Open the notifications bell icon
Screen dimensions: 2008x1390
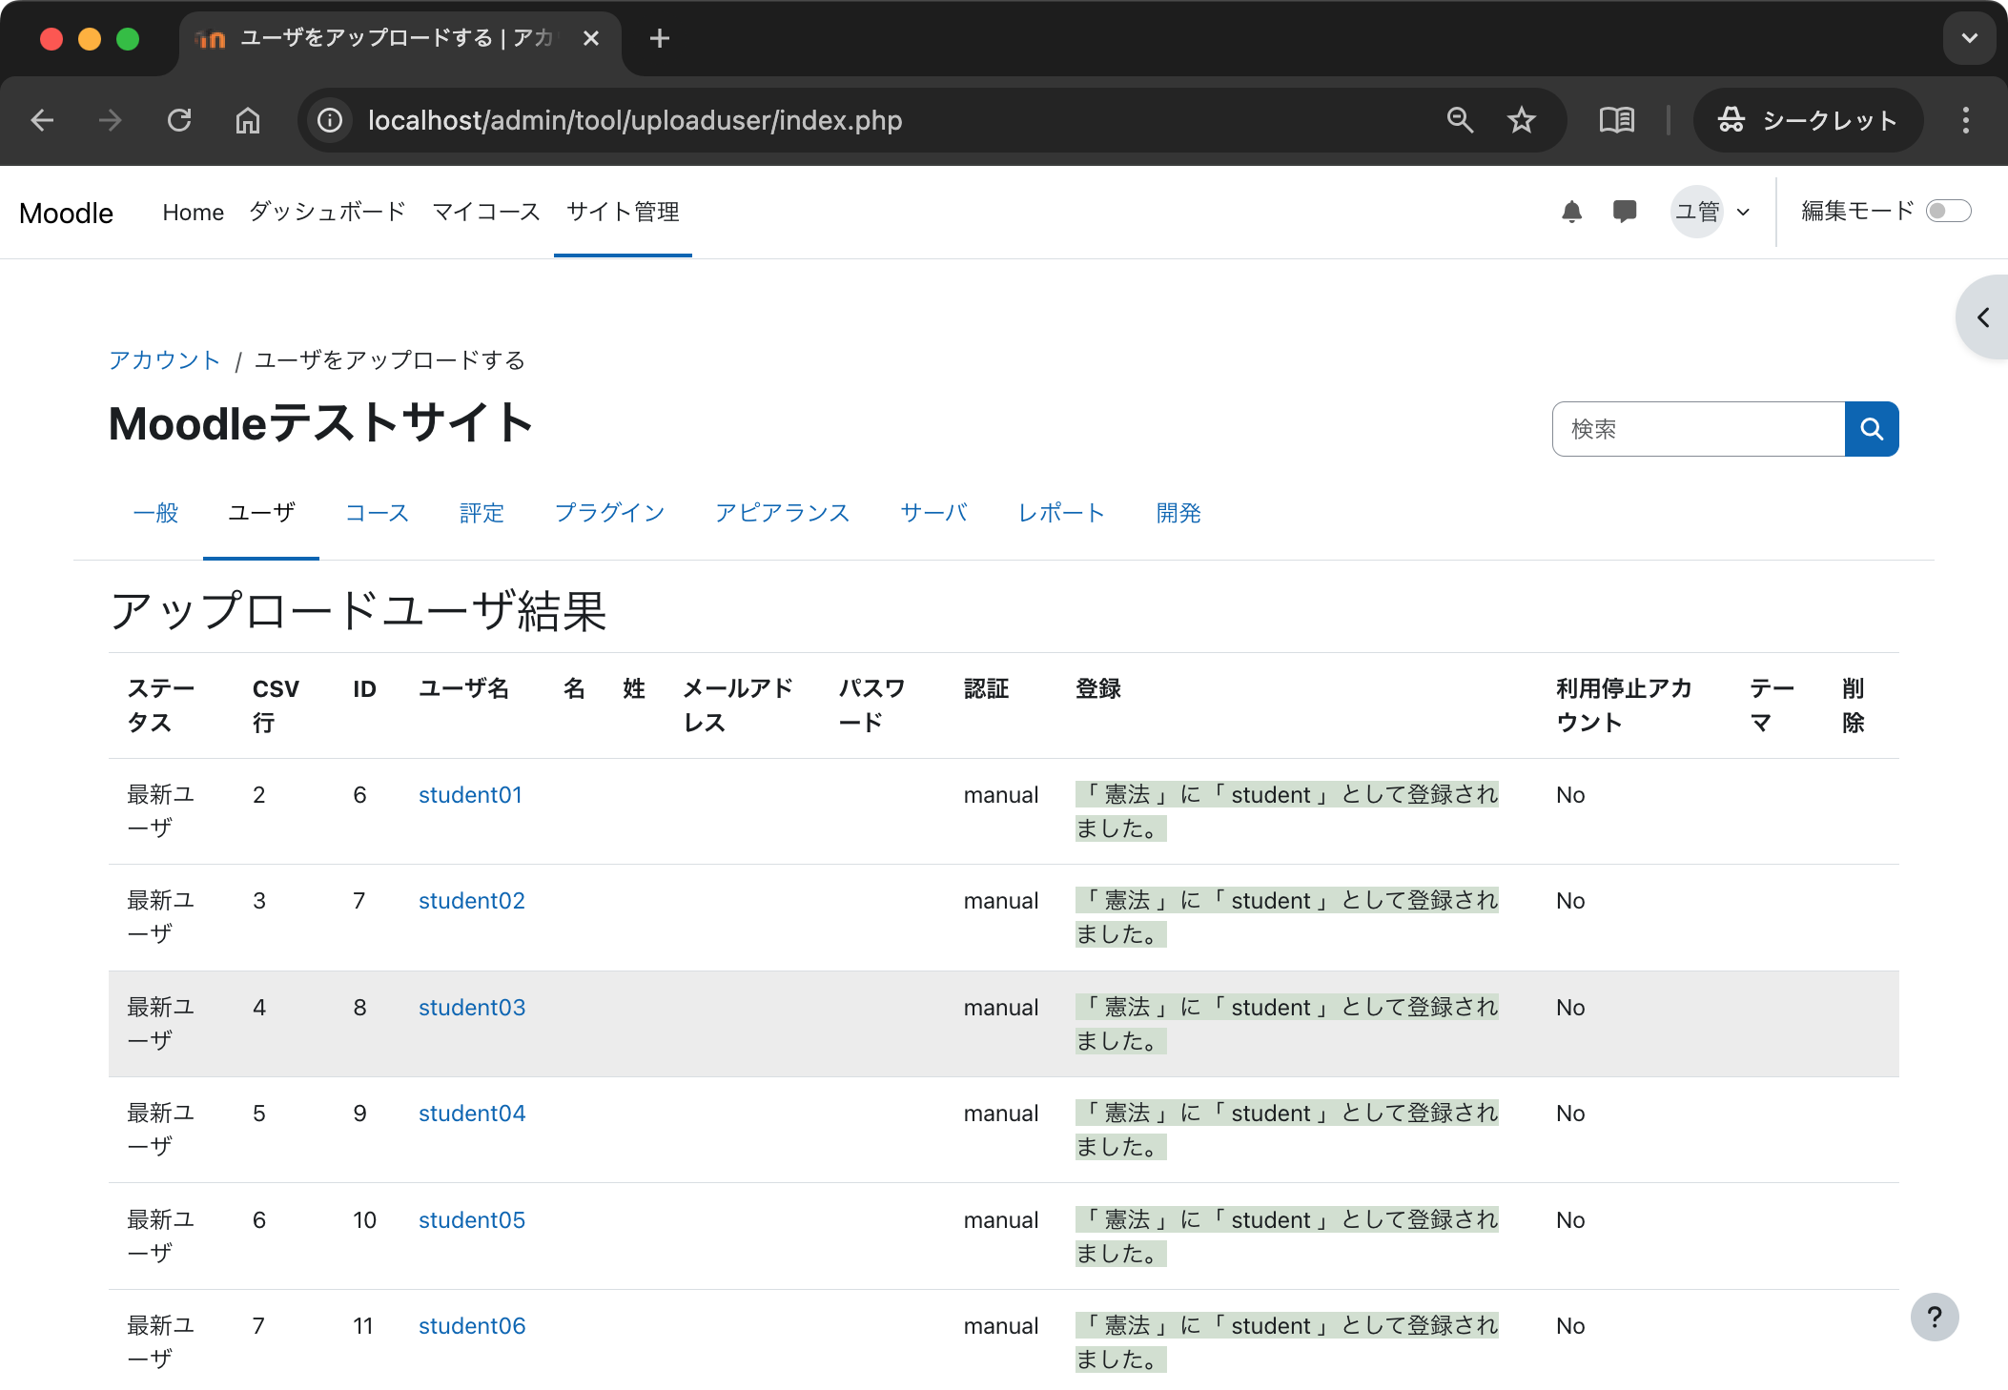(x=1571, y=212)
